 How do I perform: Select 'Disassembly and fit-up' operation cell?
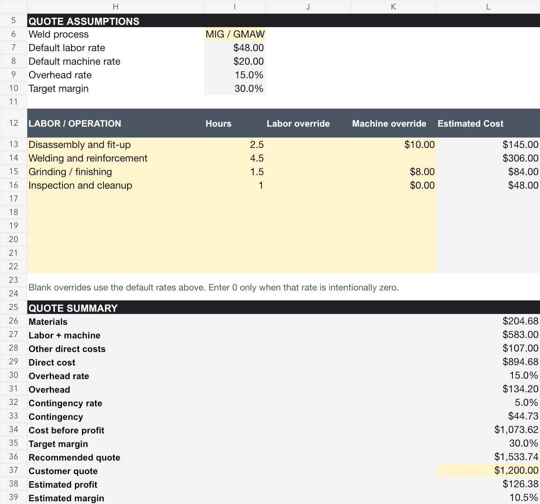pyautogui.click(x=116, y=144)
